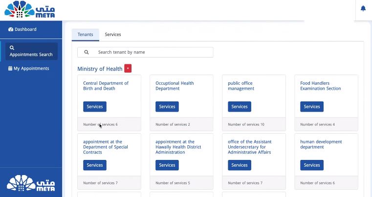The height and width of the screenshot is (197, 372).
Task: Select the Tenants tab
Action: tap(86, 35)
